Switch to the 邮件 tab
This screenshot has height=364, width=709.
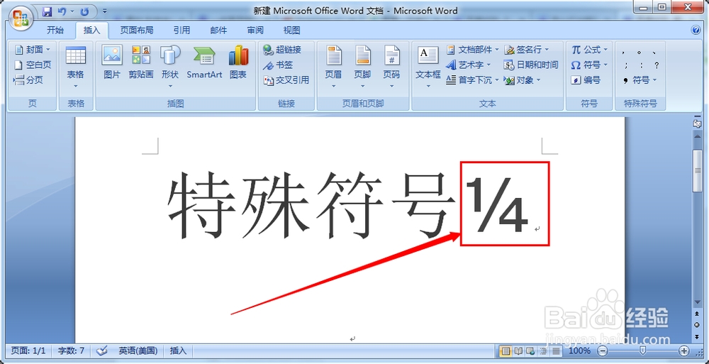click(x=218, y=31)
